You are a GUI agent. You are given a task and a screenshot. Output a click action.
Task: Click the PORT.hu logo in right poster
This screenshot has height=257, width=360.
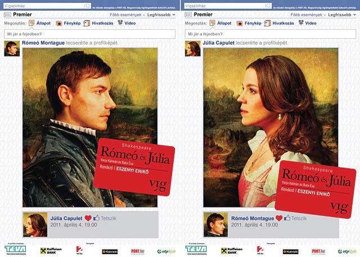tap(318, 251)
